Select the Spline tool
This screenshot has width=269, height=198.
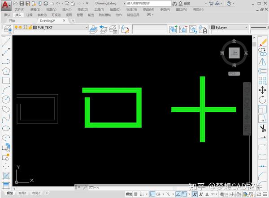pyautogui.click(x=6, y=118)
